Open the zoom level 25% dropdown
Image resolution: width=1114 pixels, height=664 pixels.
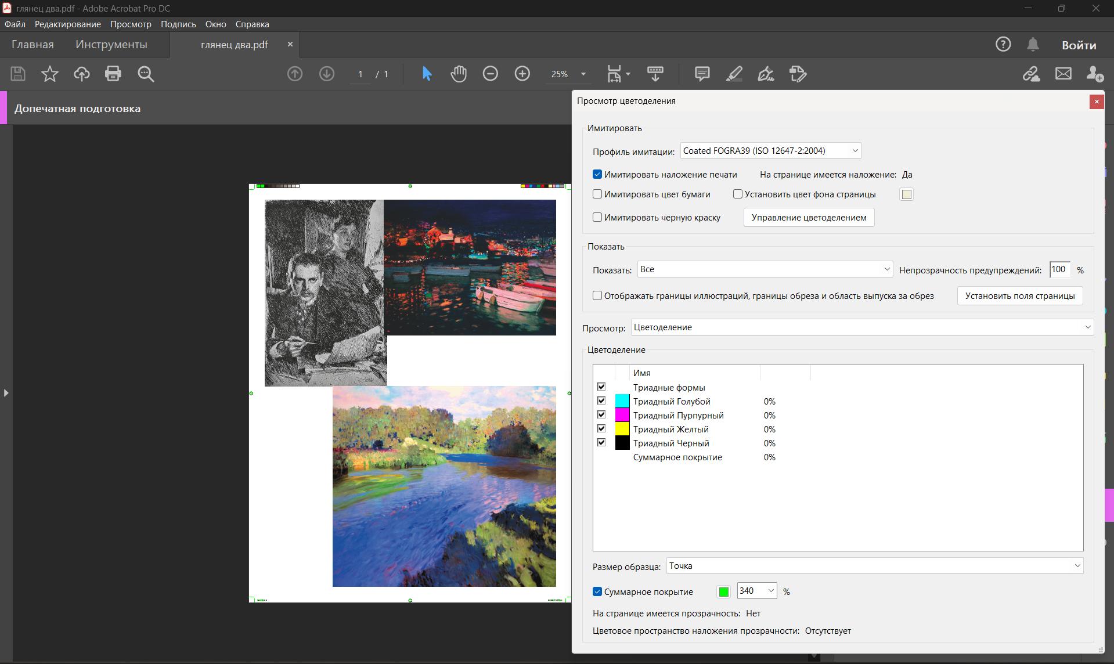(x=583, y=74)
